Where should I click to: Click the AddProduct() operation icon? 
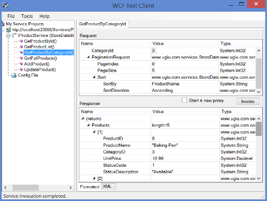pyautogui.click(x=21, y=64)
